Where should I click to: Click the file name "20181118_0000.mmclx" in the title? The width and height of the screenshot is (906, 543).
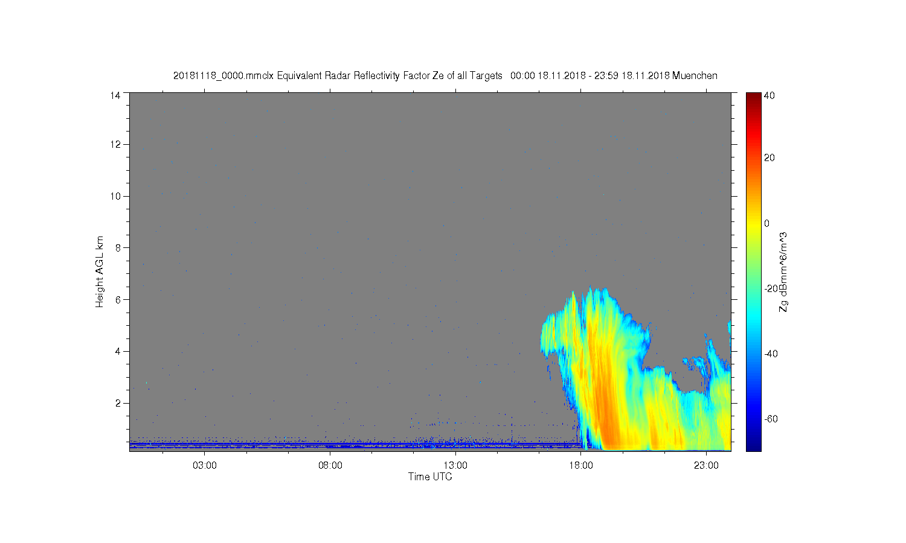pyautogui.click(x=223, y=76)
